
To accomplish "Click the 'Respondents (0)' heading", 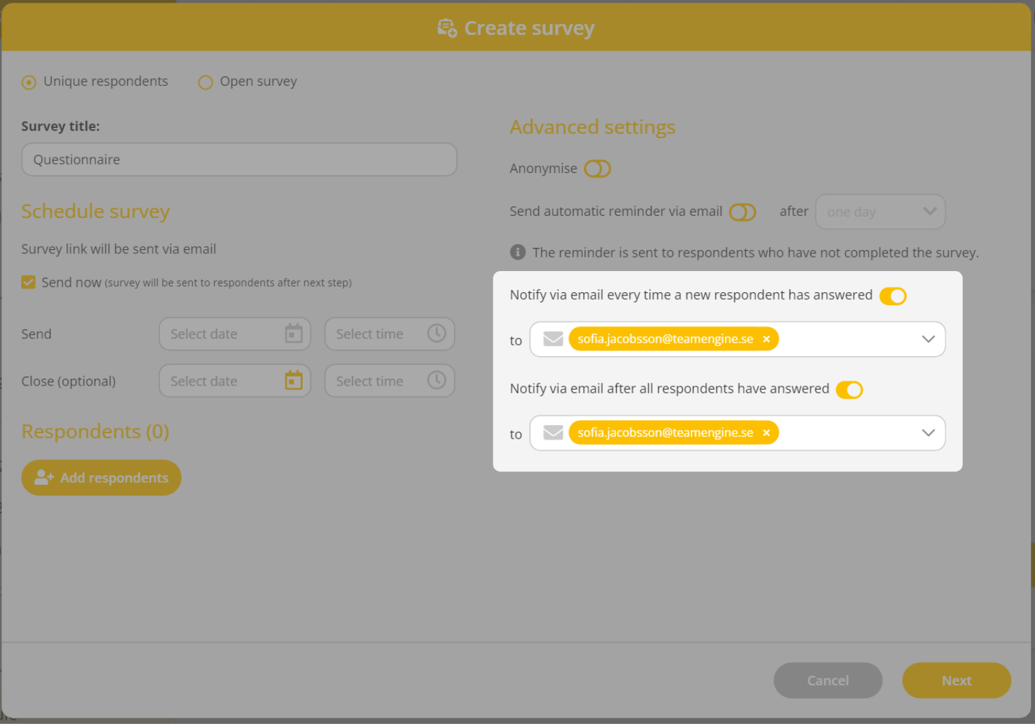I will [95, 432].
